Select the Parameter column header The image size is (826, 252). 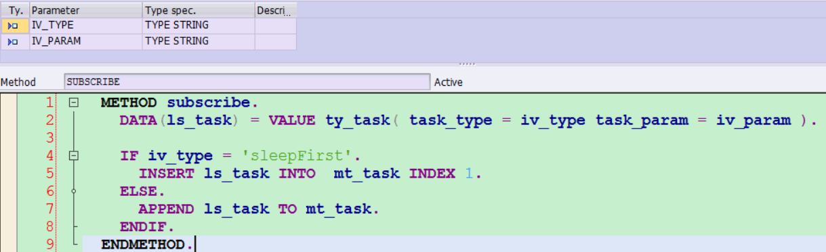[x=86, y=11]
